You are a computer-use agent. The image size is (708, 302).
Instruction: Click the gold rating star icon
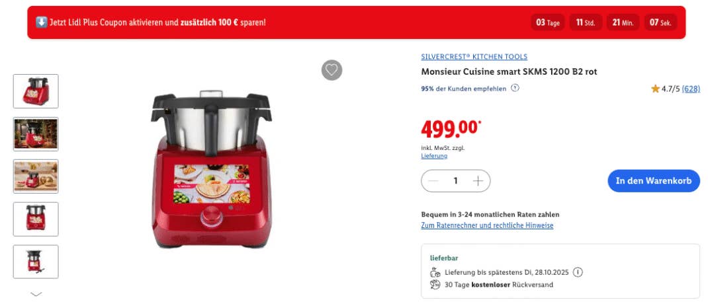655,89
